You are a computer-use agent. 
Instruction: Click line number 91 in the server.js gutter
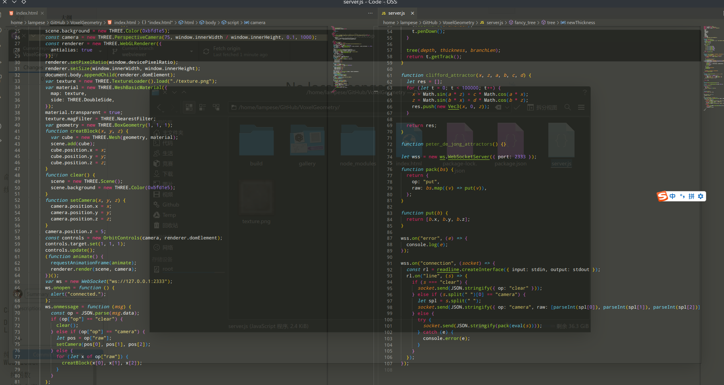[389, 264]
